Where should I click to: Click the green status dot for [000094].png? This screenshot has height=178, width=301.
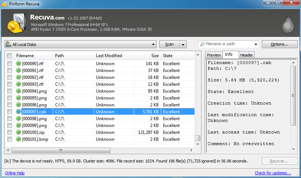click(x=18, y=91)
